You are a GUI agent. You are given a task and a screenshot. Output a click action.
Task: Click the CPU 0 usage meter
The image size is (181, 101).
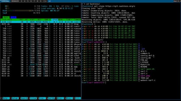(23, 6)
